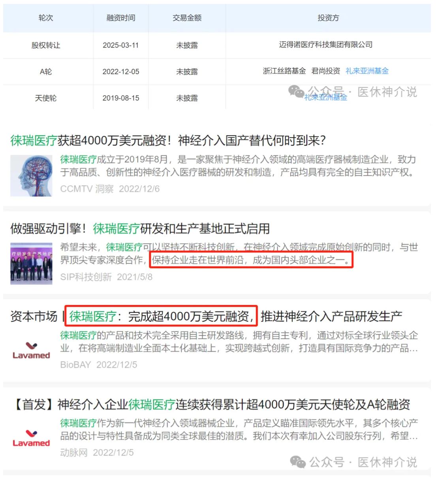Click the Lavamed logo beside BioBAY article
This screenshot has height=484, width=438.
point(31,350)
